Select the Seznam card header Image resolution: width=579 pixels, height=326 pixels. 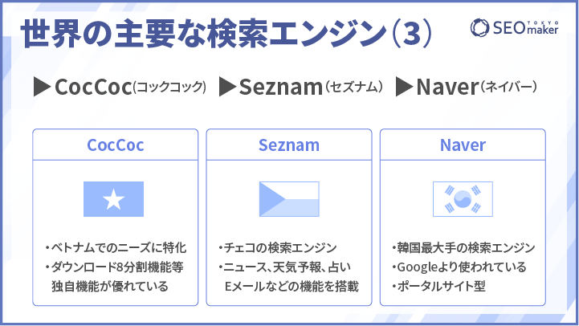pos(289,145)
